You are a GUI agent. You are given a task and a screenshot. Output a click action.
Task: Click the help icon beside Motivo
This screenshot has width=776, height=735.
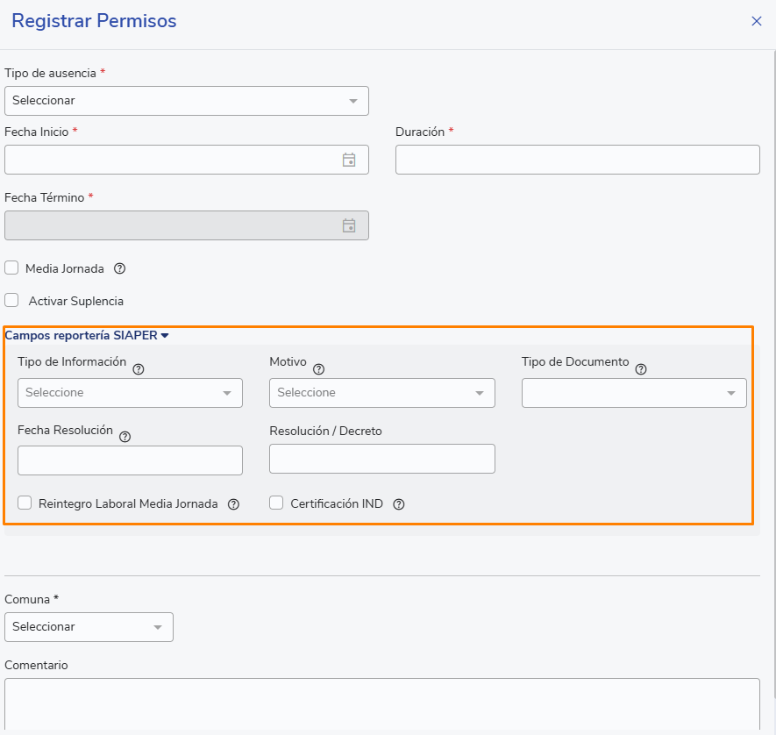coord(318,369)
